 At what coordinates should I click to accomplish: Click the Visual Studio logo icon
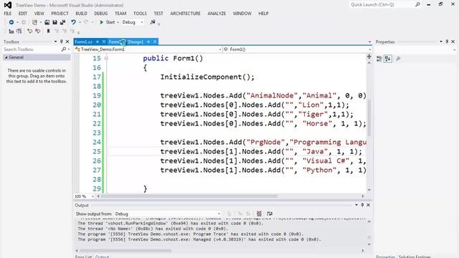click(8, 5)
